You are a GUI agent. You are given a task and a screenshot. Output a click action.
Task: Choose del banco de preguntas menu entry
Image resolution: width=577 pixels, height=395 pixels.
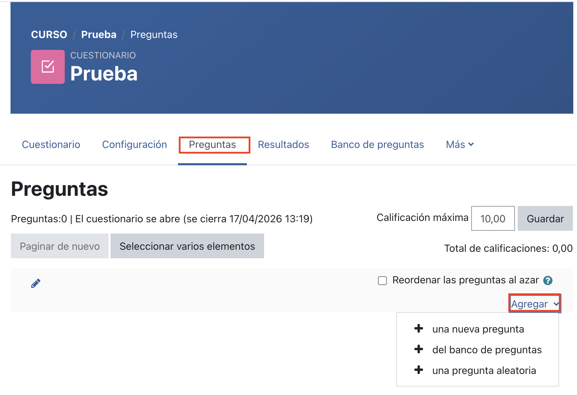pyautogui.click(x=478, y=350)
